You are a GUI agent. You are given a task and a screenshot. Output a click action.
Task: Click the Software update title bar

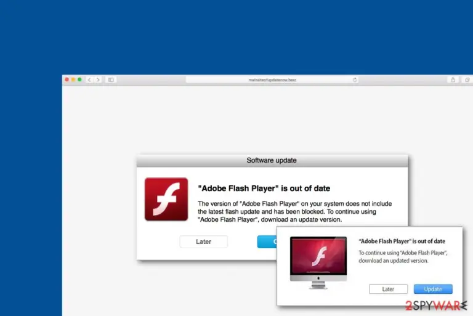pos(272,160)
